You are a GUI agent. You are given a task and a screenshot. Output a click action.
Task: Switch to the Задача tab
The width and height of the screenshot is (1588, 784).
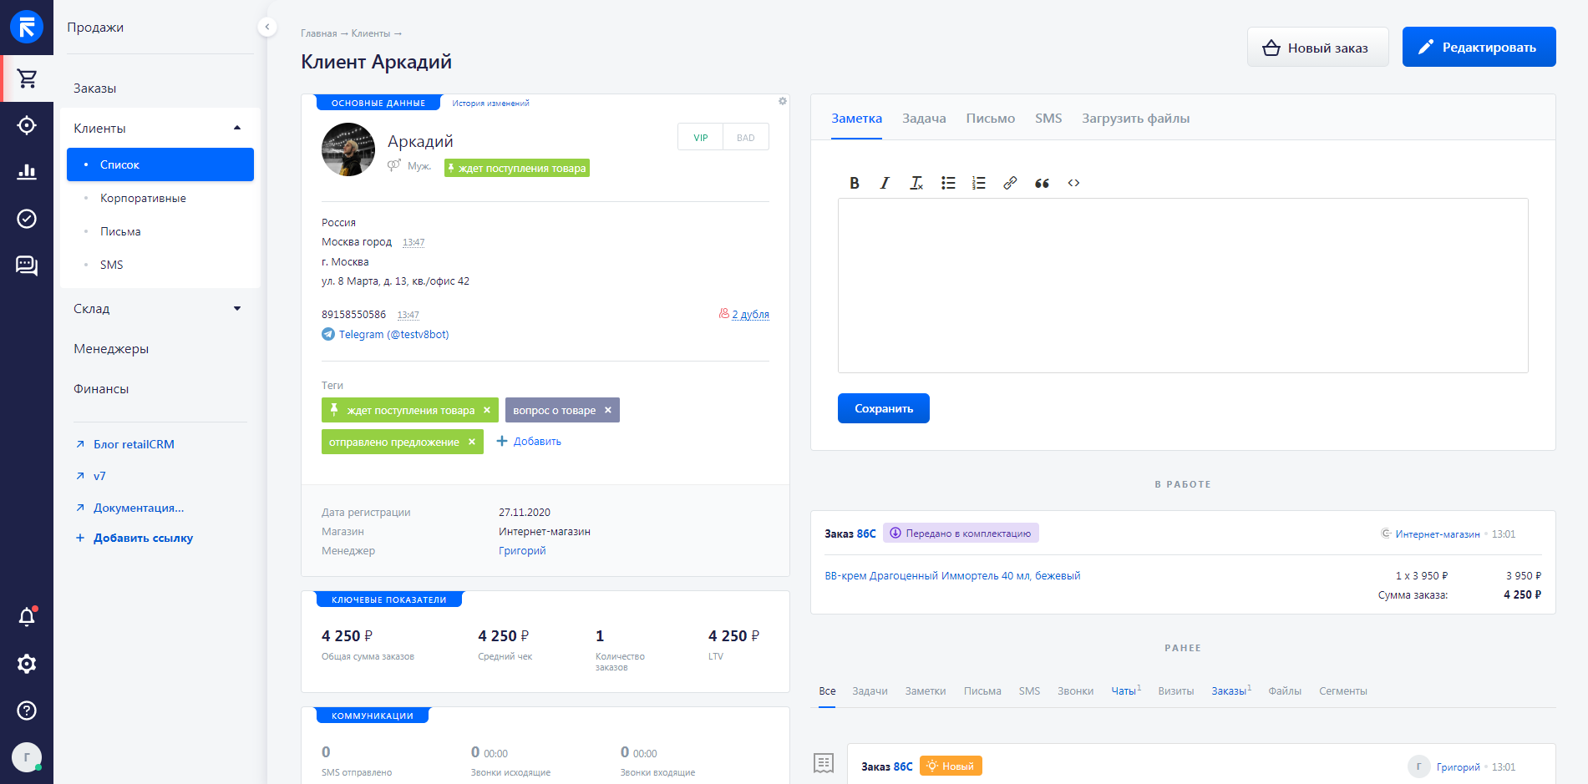coord(923,119)
